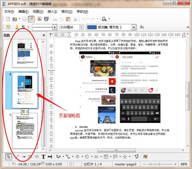192x169 pixels.
Task: Open the Undo history dropdown arrow
Action: pyautogui.click(x=88, y=19)
